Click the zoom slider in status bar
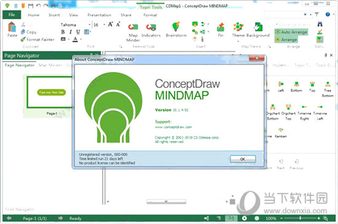Screen dimensions: 338x224 300,218
